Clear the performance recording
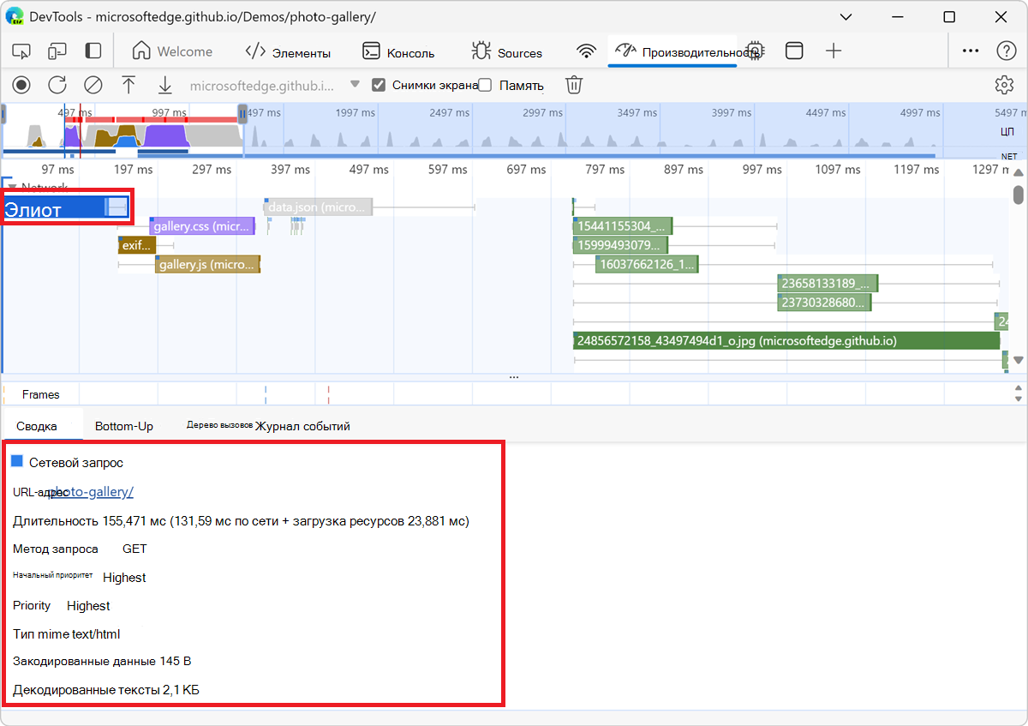The image size is (1028, 726). pos(93,85)
